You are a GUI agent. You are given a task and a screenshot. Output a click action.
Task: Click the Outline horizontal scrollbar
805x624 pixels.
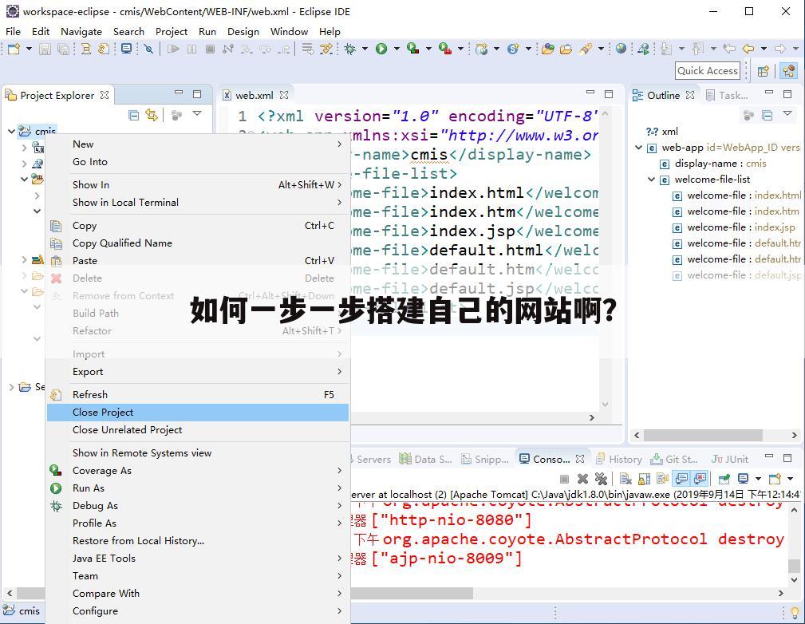[x=703, y=435]
